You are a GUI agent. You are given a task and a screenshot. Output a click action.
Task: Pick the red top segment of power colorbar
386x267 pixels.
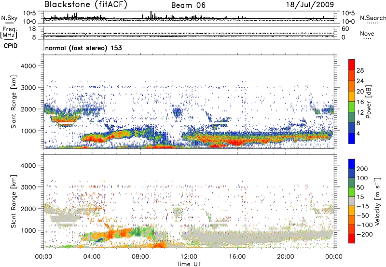(x=352, y=65)
